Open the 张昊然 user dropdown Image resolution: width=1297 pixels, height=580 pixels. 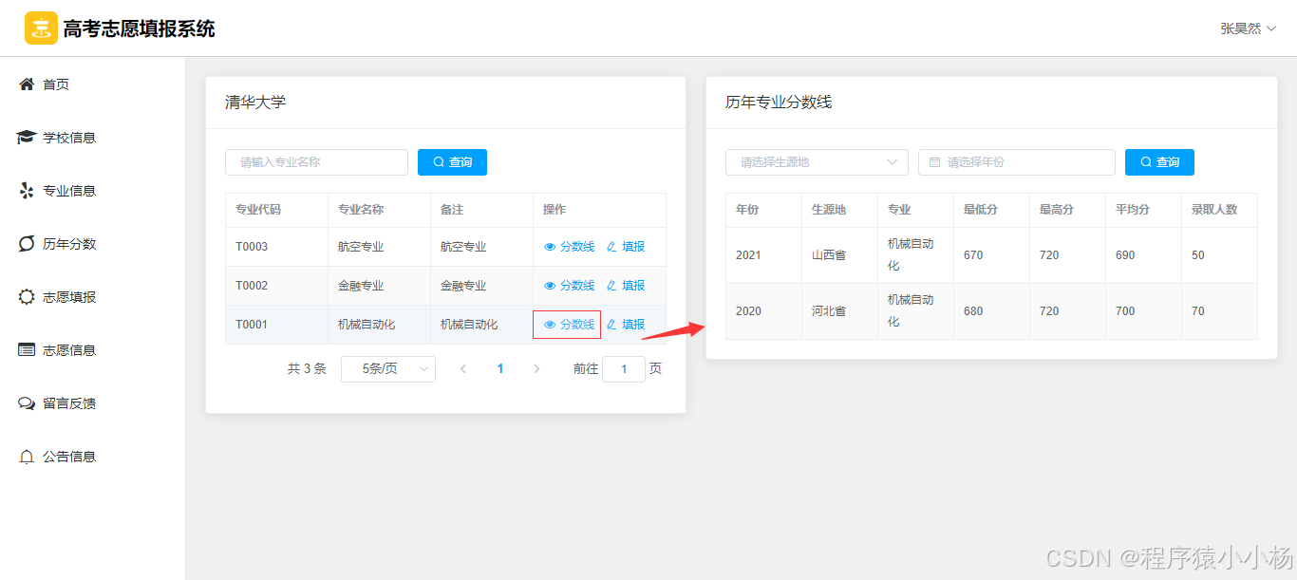click(x=1248, y=28)
